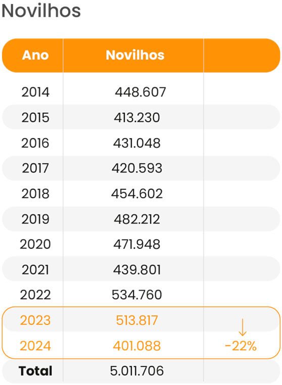Click the Ano column header

[35, 55]
